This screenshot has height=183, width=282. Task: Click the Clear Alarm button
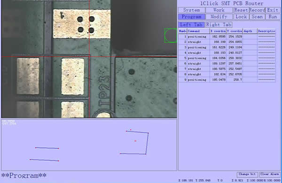(269, 175)
